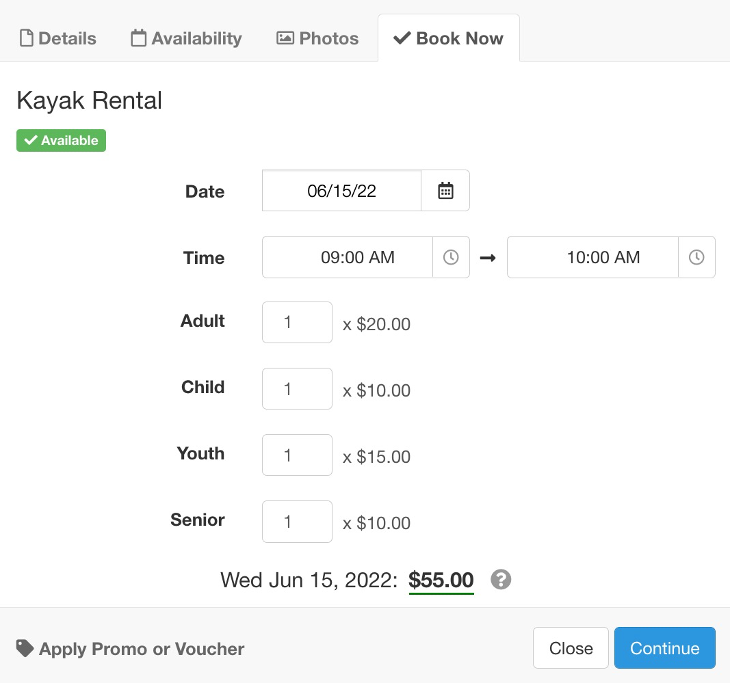
Task: Focus the 06/15/22 date field
Action: [341, 191]
